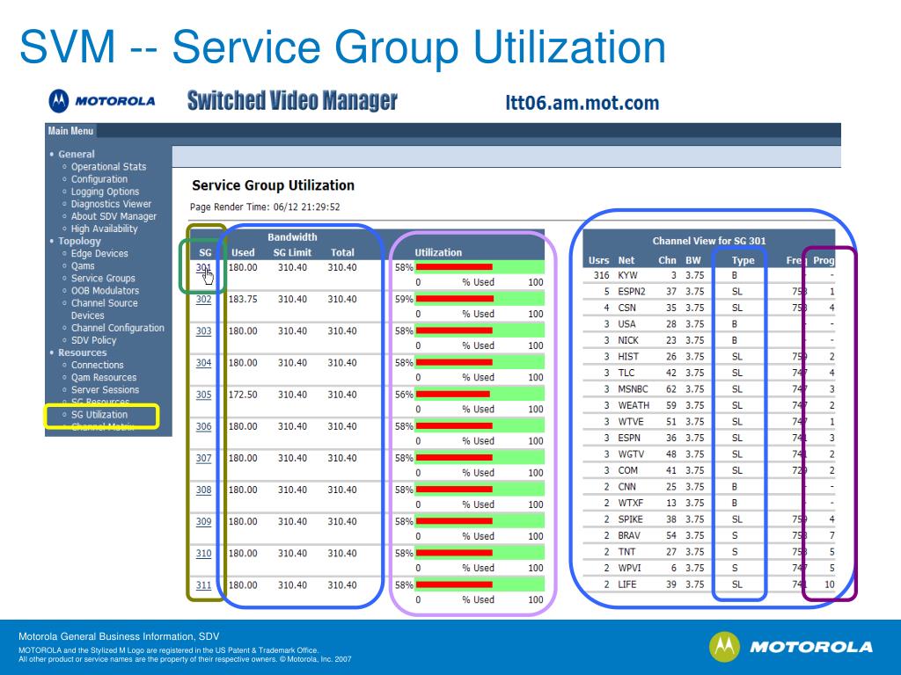Click the NICK channel row
The height and width of the screenshot is (675, 901).
[708, 340]
